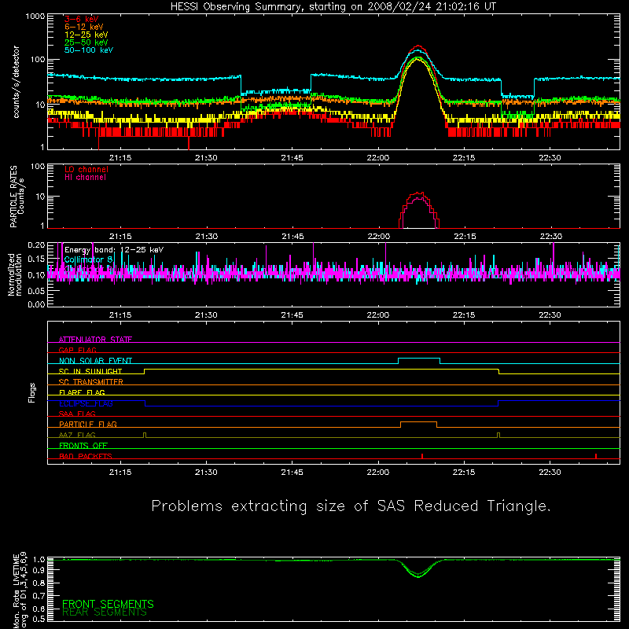Click the yellow '12-25 keV' counts legend label
This screenshot has width=629, height=629.
[86, 35]
